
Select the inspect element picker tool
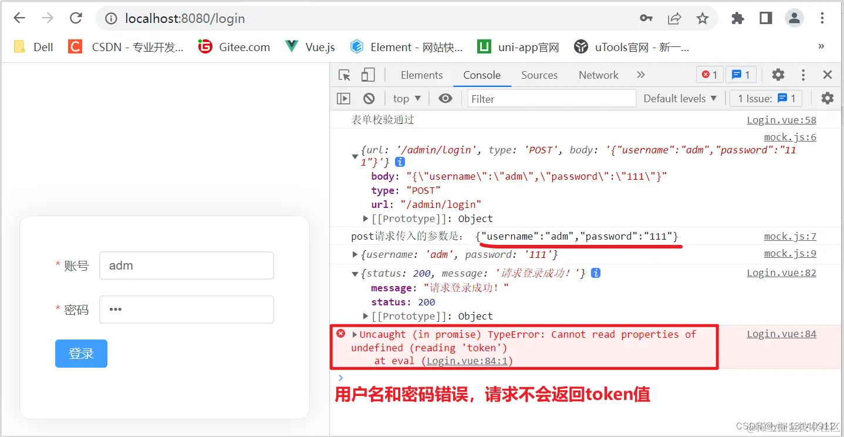click(x=345, y=75)
